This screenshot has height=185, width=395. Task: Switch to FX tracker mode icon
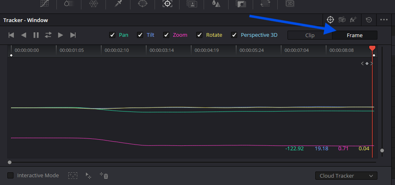click(353, 20)
